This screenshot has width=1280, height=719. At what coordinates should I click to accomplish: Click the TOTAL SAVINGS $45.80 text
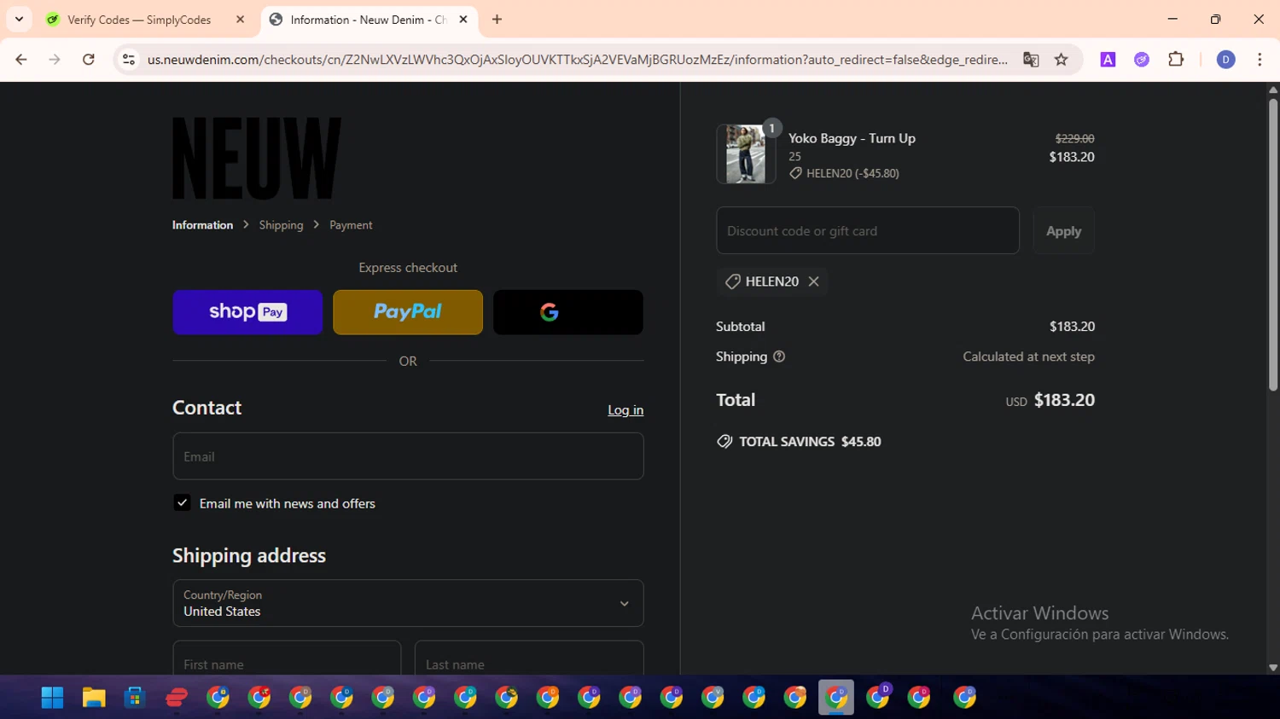(x=810, y=442)
